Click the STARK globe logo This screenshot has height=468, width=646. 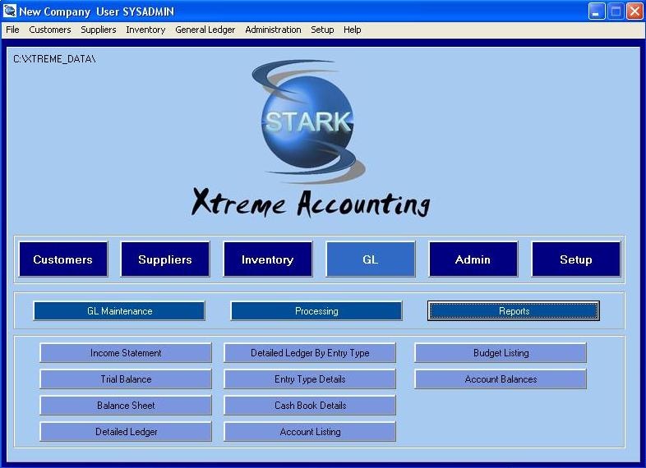pyautogui.click(x=308, y=122)
